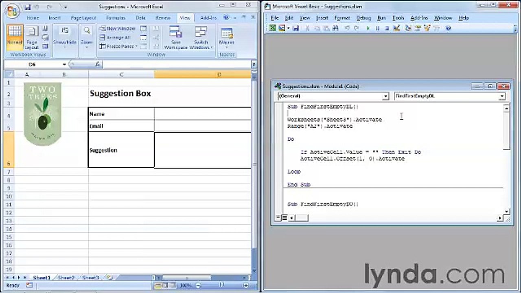Click Save icon in VBA toolbar
521x293 pixels.
(296, 28)
